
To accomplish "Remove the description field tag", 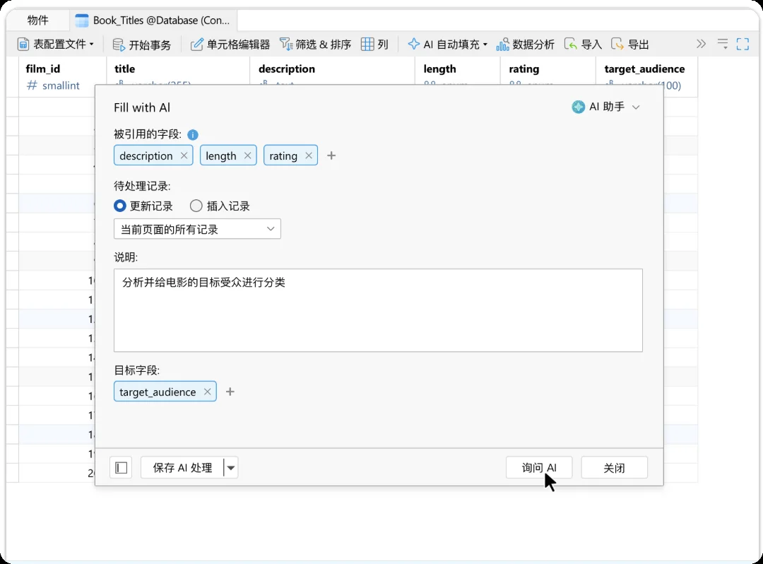I will click(x=184, y=155).
